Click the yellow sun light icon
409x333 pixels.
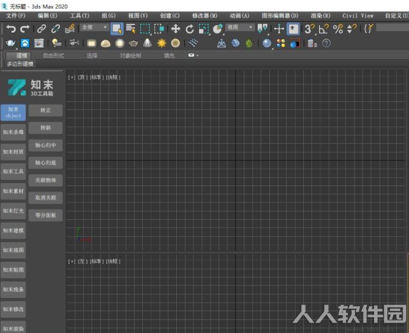[x=161, y=43]
